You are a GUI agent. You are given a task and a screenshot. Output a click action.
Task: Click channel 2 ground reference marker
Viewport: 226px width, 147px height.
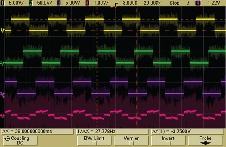pos(2,63)
